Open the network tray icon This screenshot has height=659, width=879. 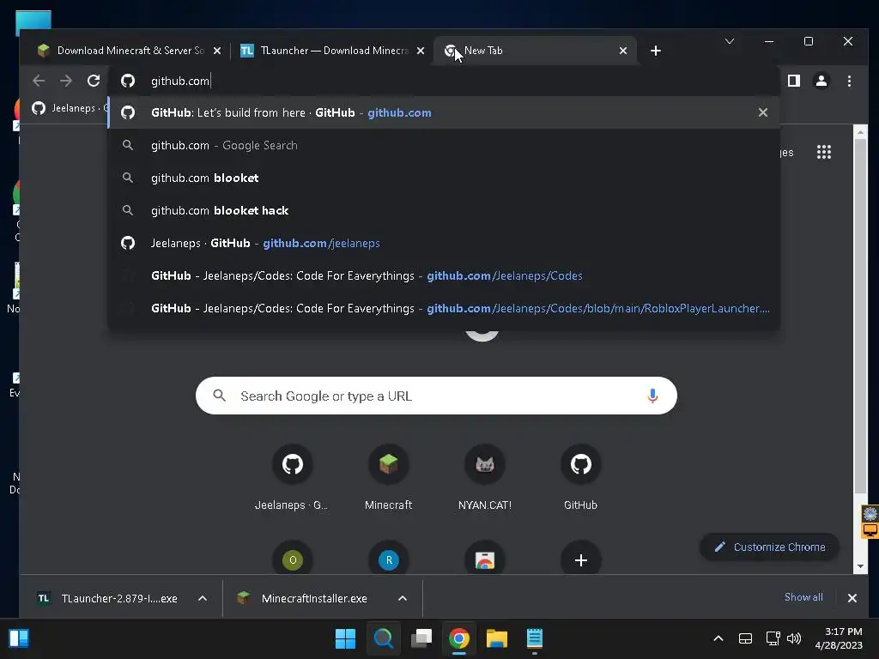pyautogui.click(x=773, y=638)
